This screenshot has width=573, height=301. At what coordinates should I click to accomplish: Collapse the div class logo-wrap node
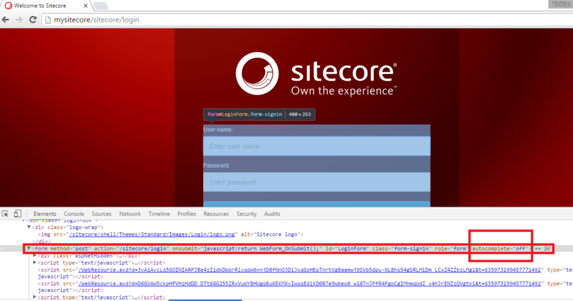(x=29, y=227)
